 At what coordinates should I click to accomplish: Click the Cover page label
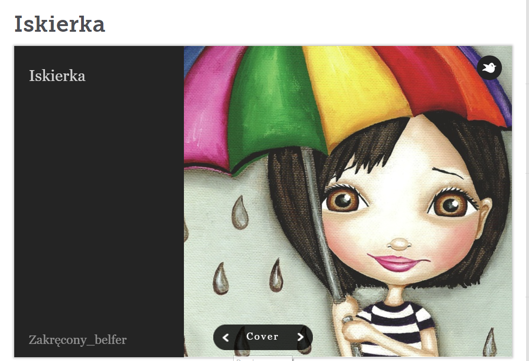[262, 336]
